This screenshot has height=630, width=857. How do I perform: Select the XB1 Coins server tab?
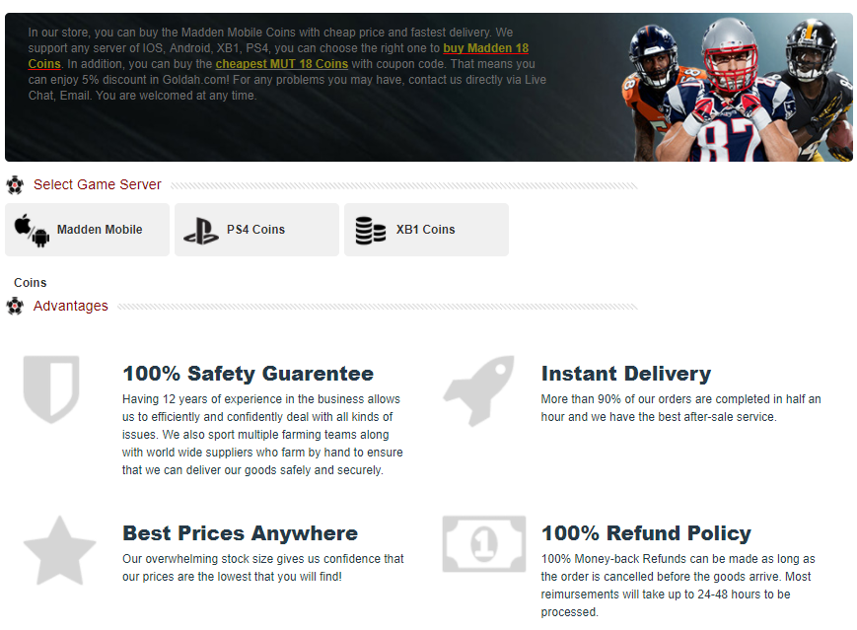coord(426,230)
